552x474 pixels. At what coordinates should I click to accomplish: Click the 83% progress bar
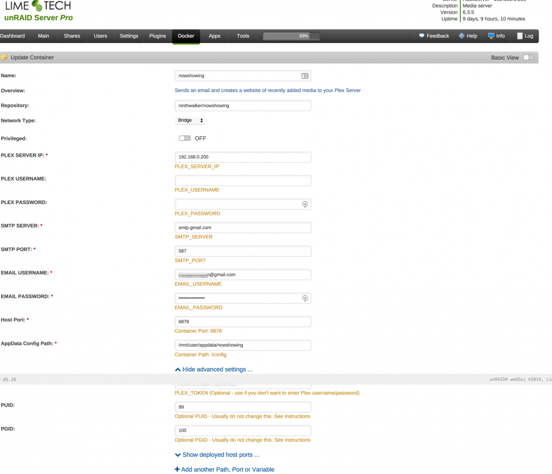coord(291,36)
